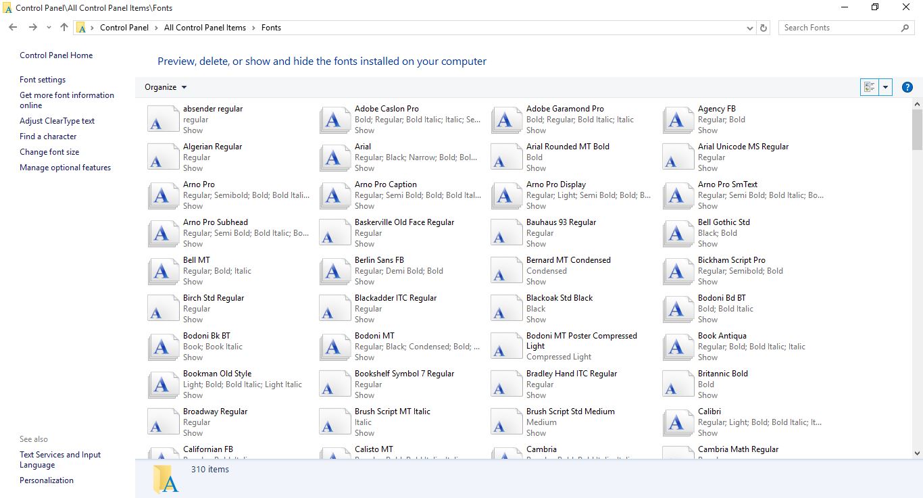The height and width of the screenshot is (498, 923).
Task: Expand the views dropdown arrow on the toolbar
Action: [885, 86]
